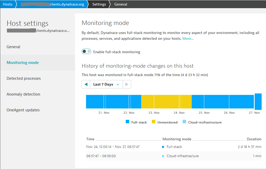Click the Cloud-infrastructure light blue legend swatch
The image size is (266, 169).
tap(184, 122)
